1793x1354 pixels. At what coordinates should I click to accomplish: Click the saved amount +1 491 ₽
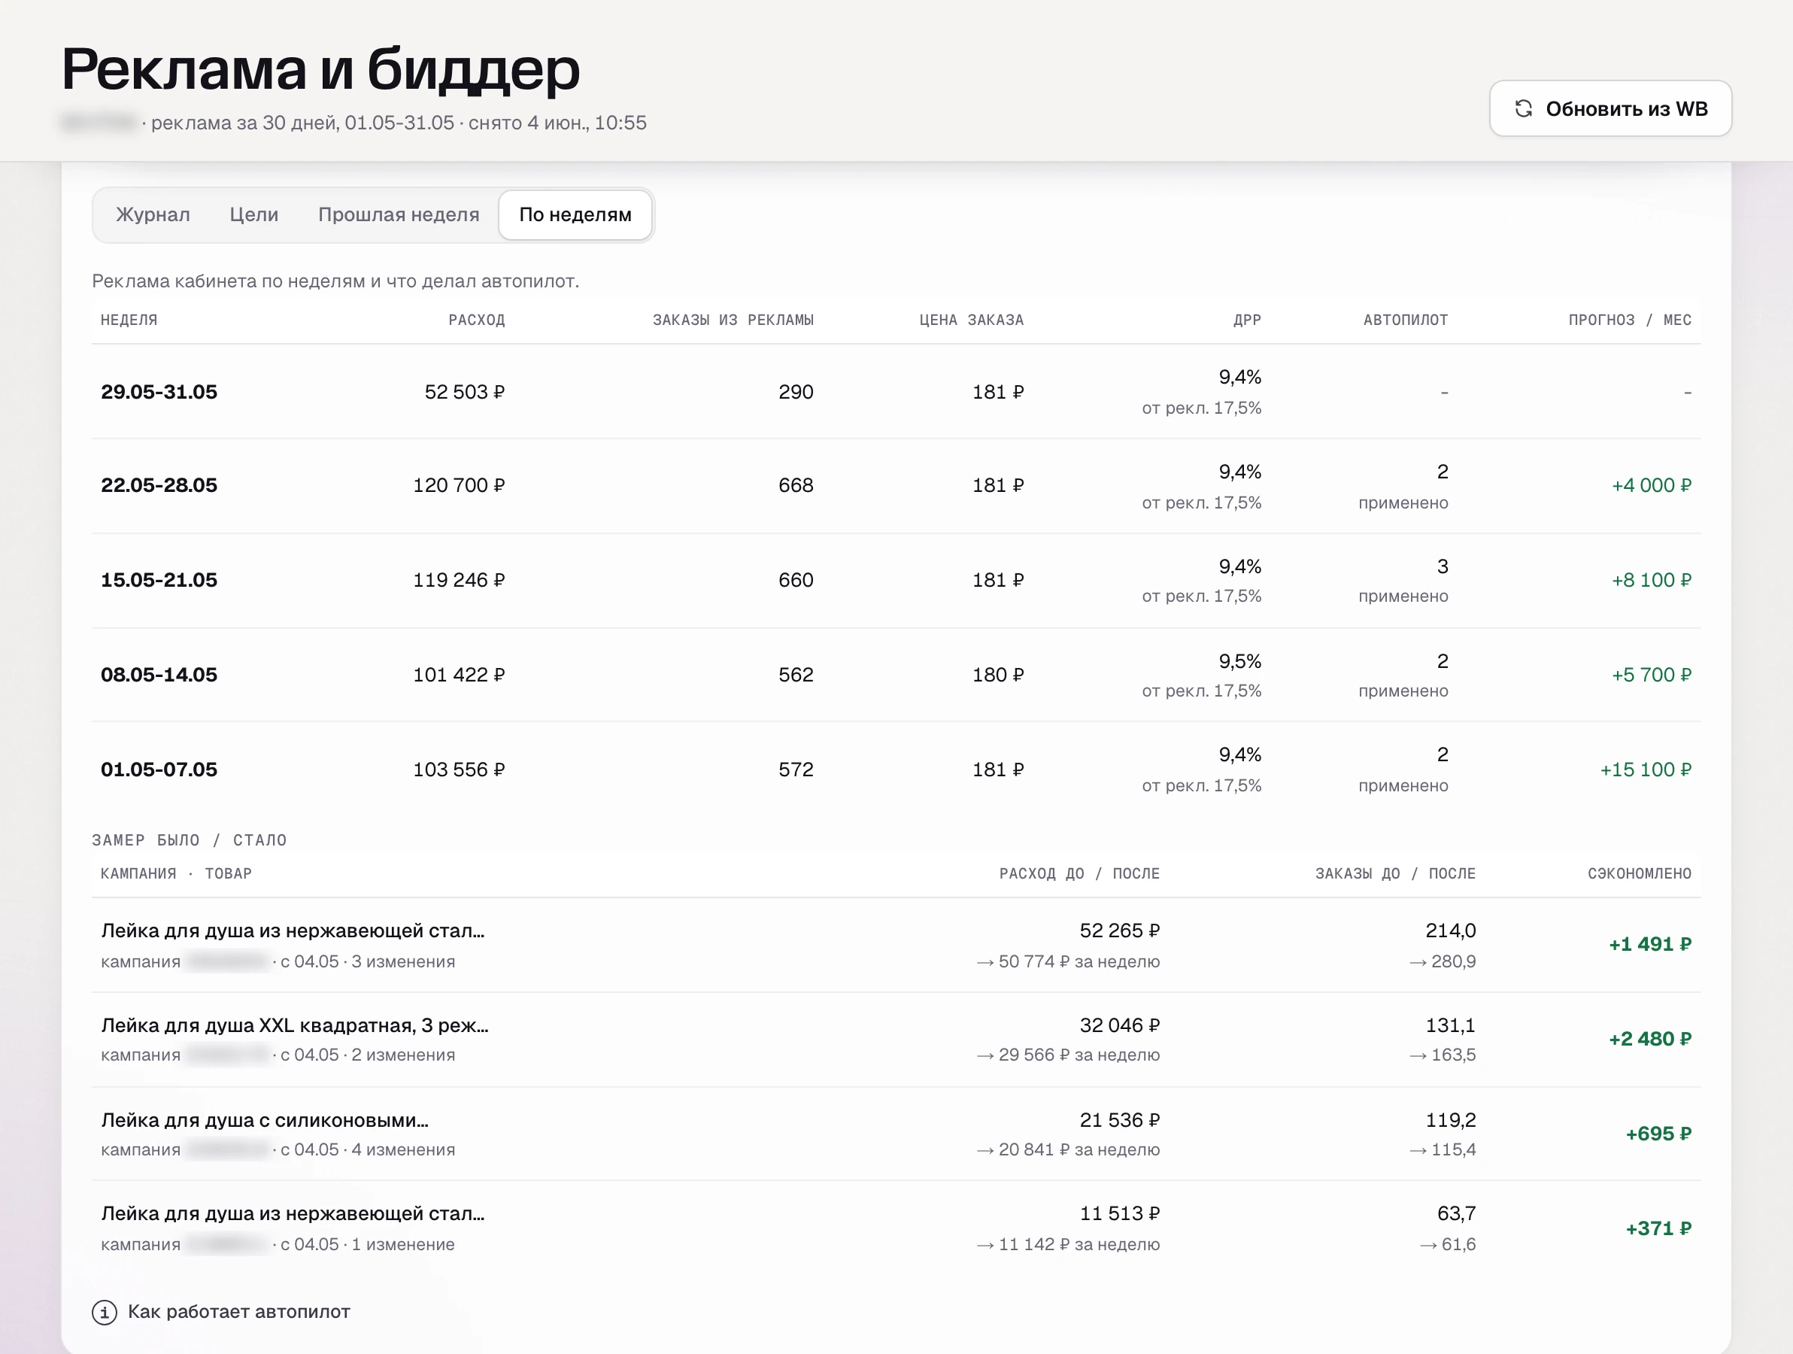click(1650, 945)
